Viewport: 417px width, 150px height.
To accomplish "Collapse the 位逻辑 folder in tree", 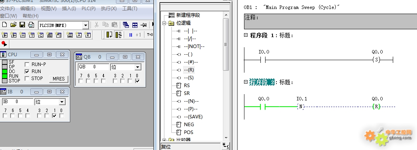I will click(x=164, y=23).
